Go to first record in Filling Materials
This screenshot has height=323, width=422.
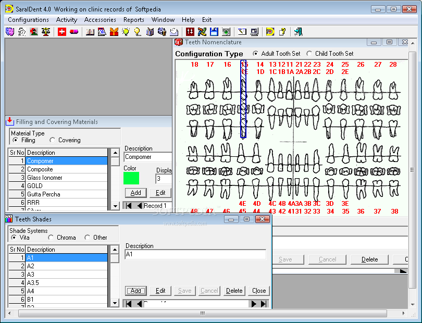click(129, 206)
